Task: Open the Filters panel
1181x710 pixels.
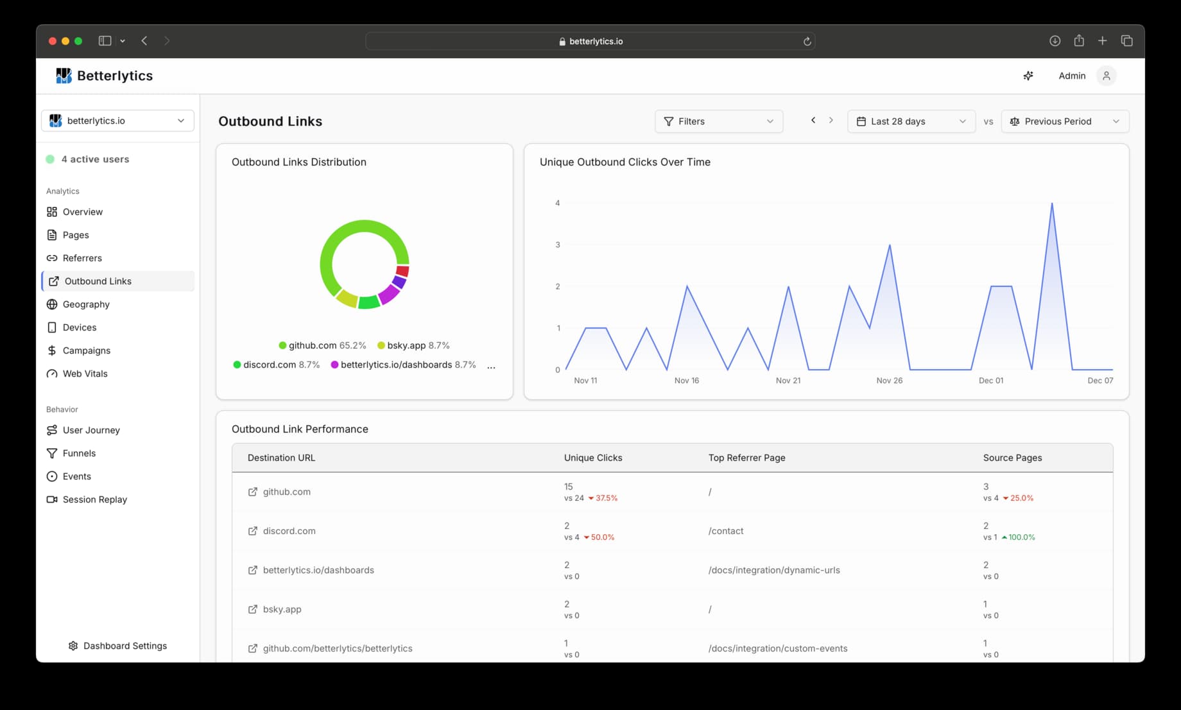Action: click(x=718, y=121)
